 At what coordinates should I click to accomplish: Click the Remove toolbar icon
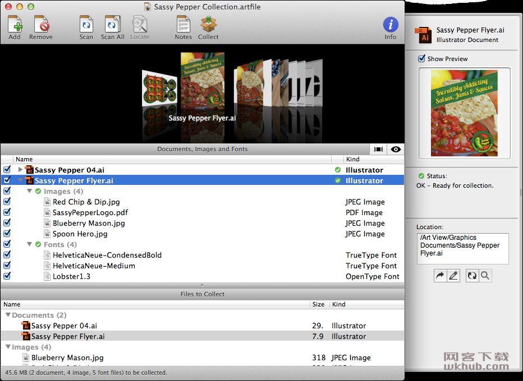pyautogui.click(x=41, y=24)
